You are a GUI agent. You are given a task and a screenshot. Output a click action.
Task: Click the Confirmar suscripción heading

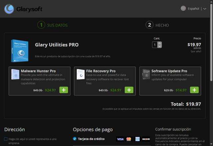click(173, 129)
